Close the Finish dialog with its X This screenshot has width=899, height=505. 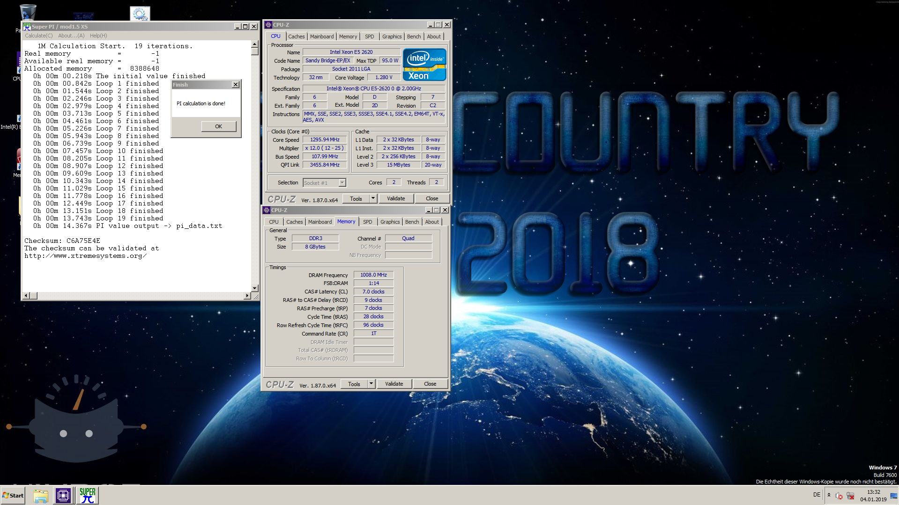(x=236, y=85)
